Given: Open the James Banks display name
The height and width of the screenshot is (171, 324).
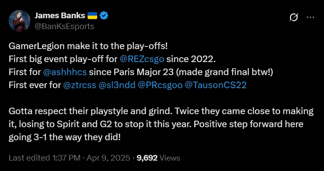Looking at the screenshot, I should [x=60, y=16].
